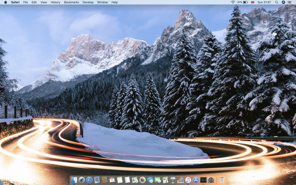The width and height of the screenshot is (296, 185).
Task: Open the Safari application menu
Action: [x=15, y=2]
